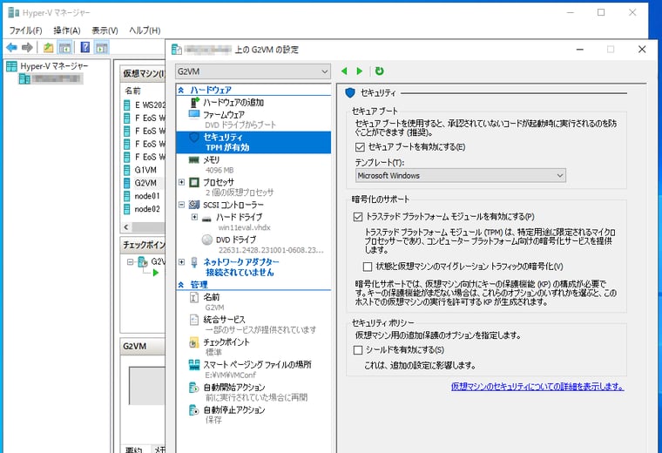The height and width of the screenshot is (453, 662).
Task: Open 仮想マシンのセキュリティ details link
Action: click(x=537, y=386)
